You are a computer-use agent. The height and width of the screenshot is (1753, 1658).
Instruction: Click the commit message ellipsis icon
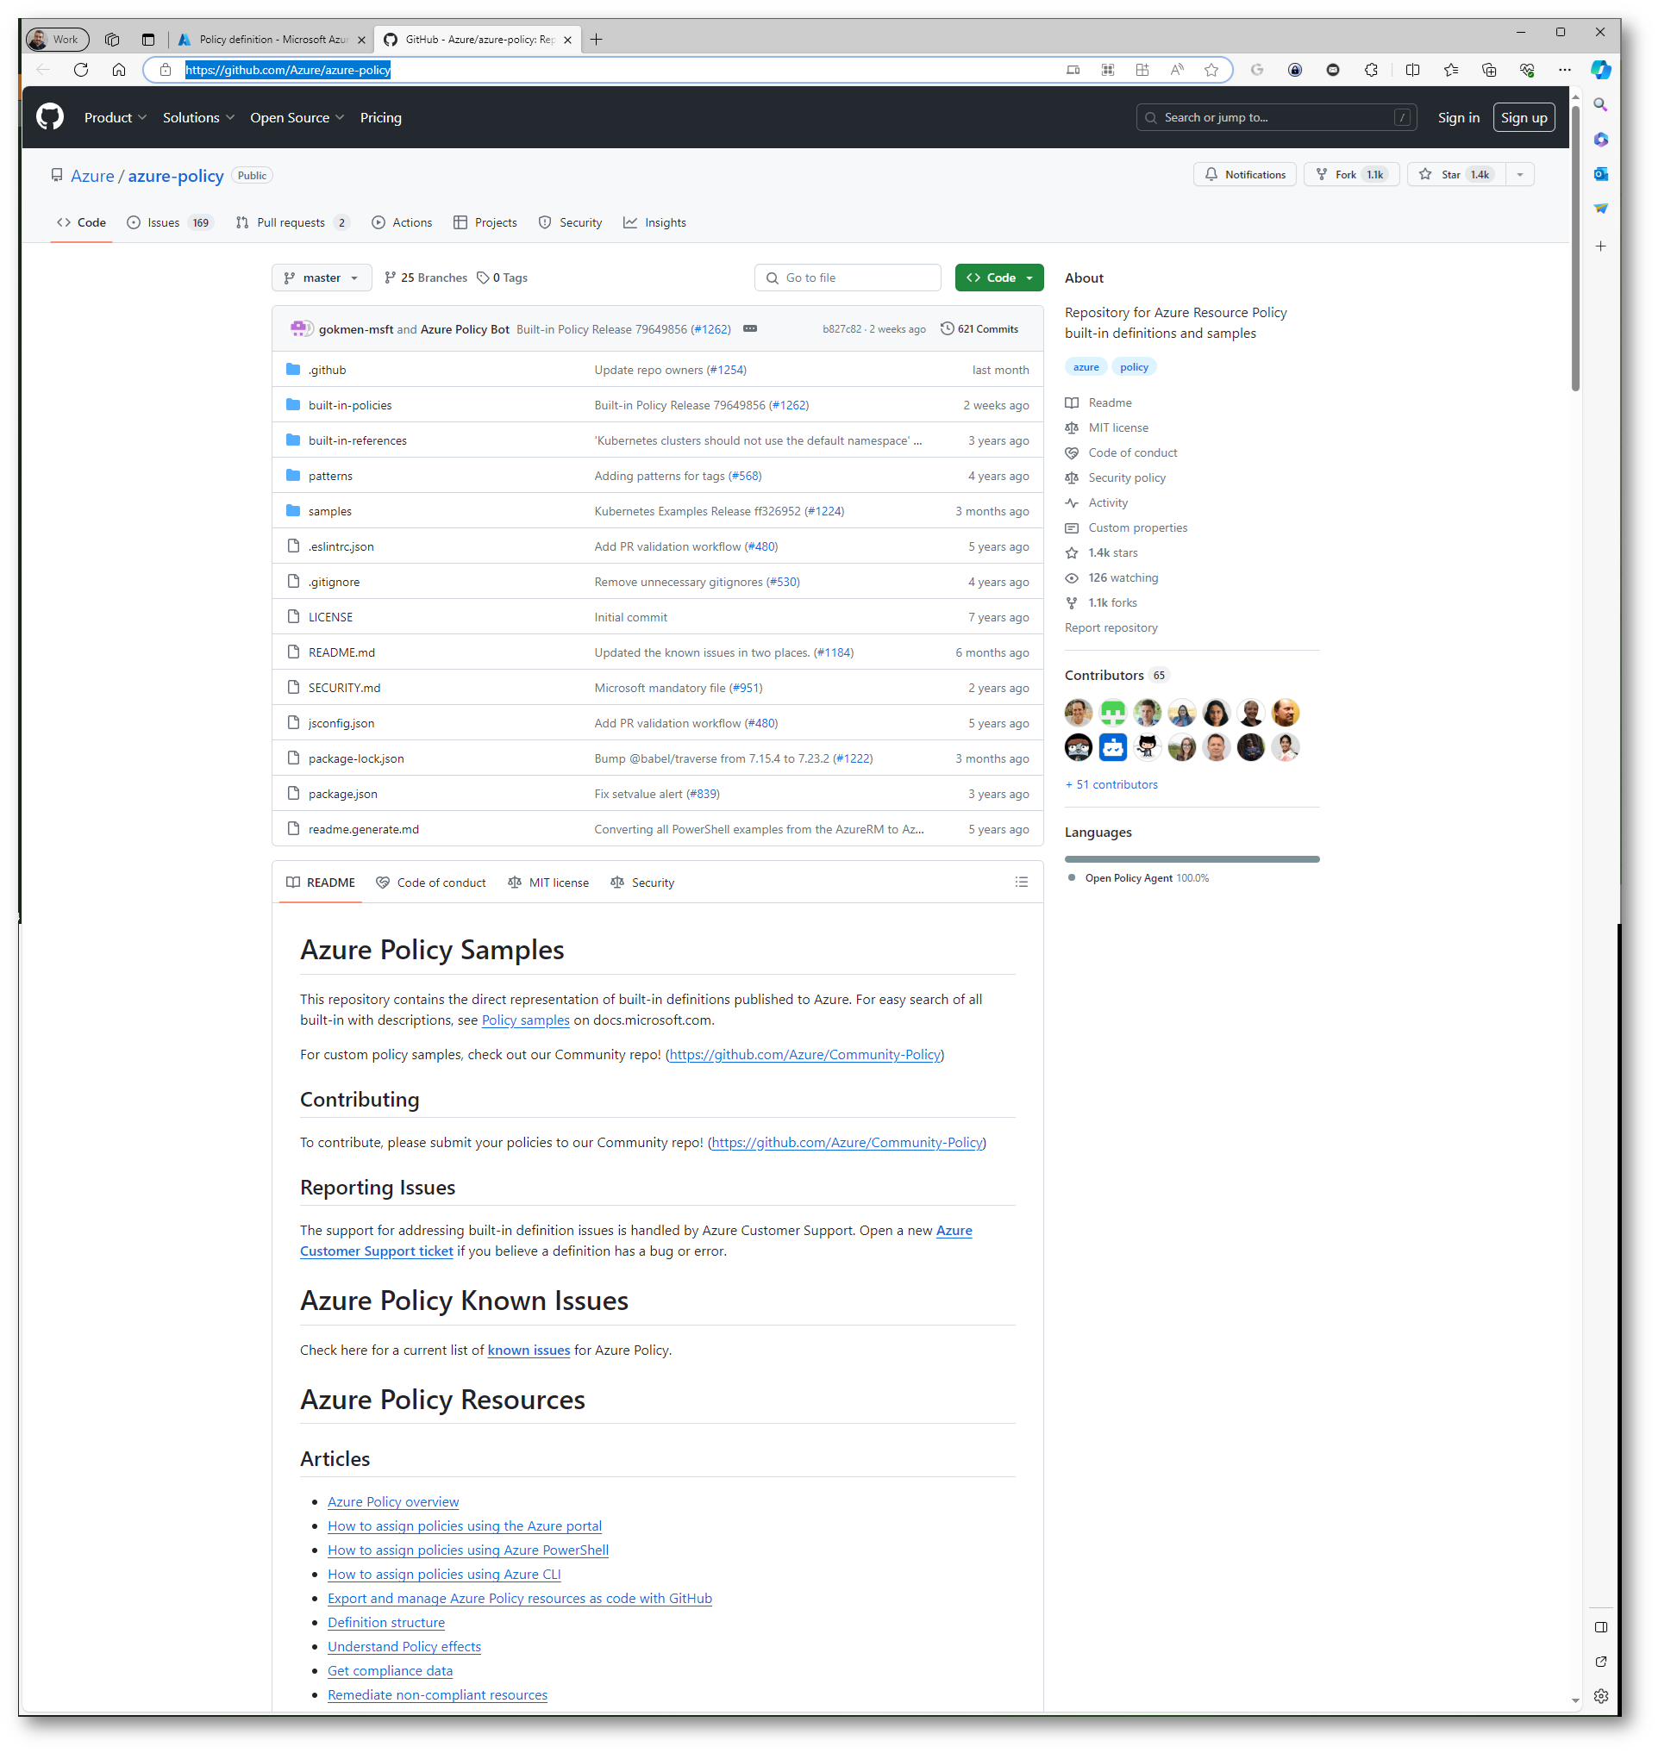coord(749,328)
